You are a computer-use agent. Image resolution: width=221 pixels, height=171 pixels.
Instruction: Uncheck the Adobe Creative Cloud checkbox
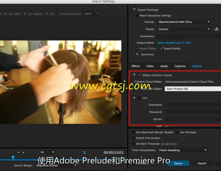[139, 75]
